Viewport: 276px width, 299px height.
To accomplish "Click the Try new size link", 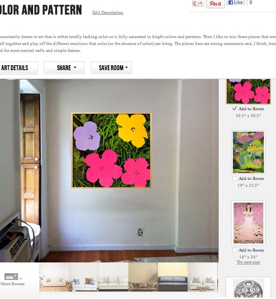I will tap(248, 262).
